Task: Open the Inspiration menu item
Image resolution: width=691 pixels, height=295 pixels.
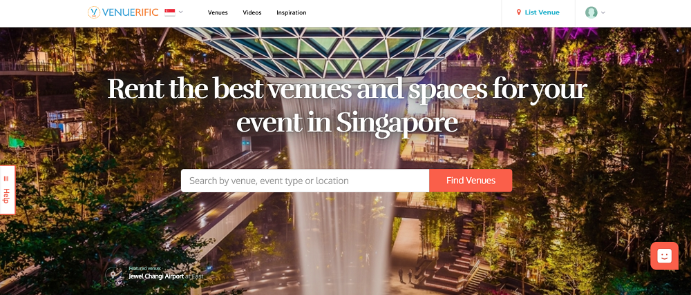Action: point(292,12)
